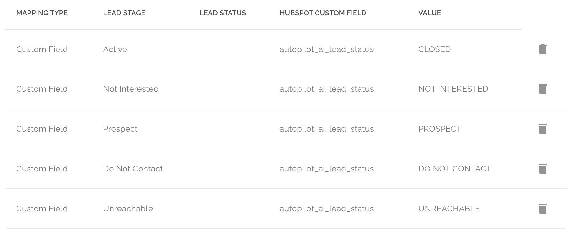Image resolution: width=572 pixels, height=233 pixels.
Task: Click the LEAD STATUS column header
Action: [x=223, y=13]
